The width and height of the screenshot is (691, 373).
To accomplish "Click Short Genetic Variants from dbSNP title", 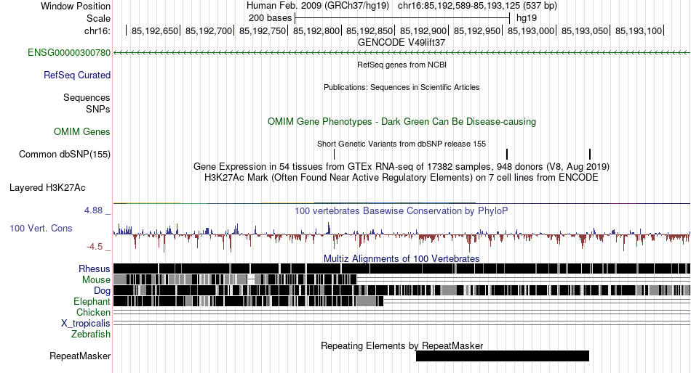I will point(402,144).
